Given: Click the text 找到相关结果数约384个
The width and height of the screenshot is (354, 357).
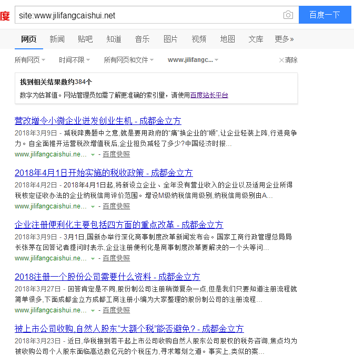Looking at the screenshot, I should tap(56, 82).
